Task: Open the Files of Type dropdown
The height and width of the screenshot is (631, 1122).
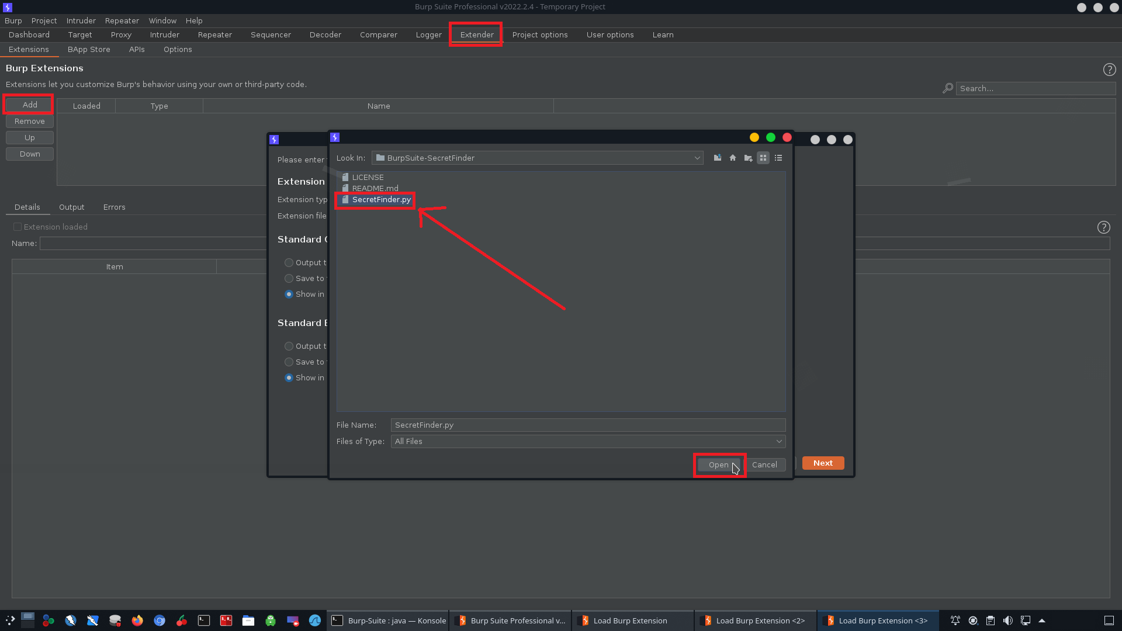Action: [x=779, y=441]
